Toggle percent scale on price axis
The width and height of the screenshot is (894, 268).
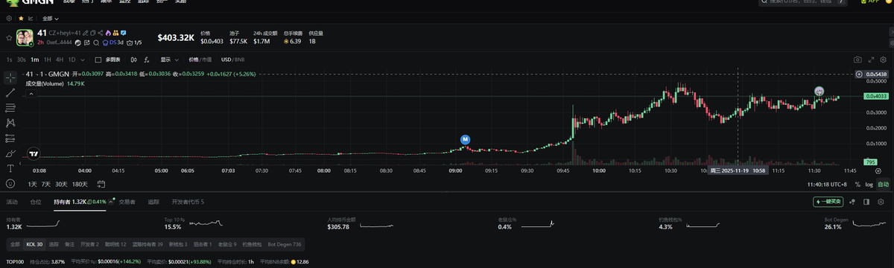pyautogui.click(x=858, y=184)
